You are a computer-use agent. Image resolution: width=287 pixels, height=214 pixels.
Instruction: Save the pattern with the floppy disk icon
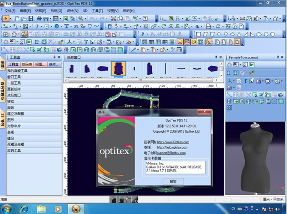tap(31, 18)
